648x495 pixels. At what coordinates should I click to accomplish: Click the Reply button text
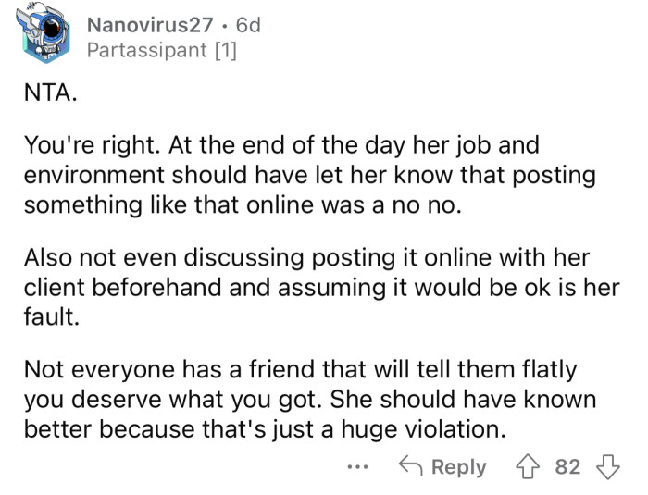(x=458, y=467)
